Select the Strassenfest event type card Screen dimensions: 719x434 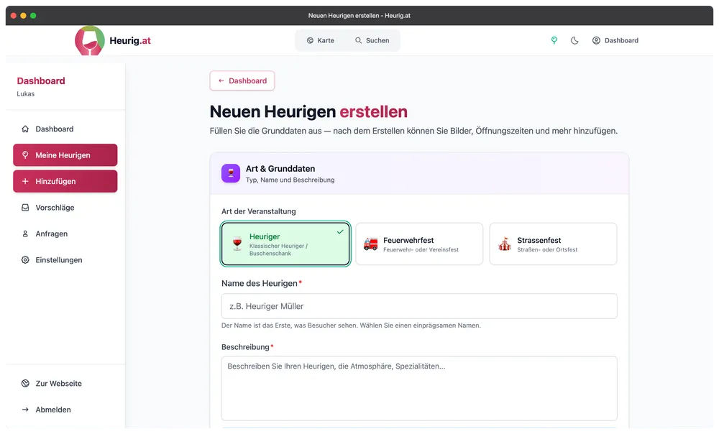[553, 244]
